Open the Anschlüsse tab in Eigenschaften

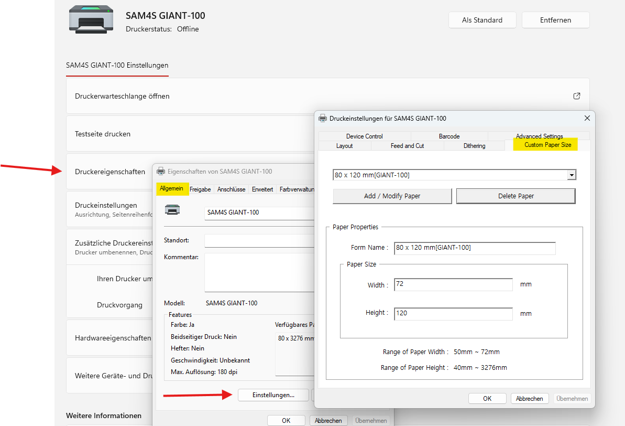(x=231, y=189)
